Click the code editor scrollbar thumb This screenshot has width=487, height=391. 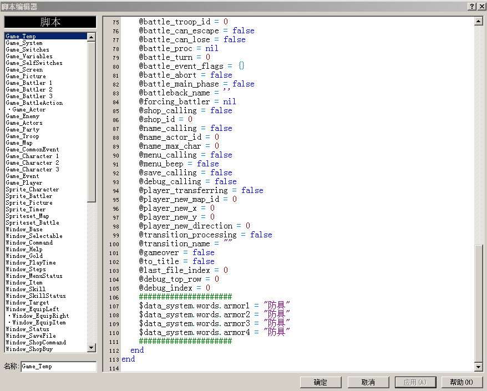478,303
